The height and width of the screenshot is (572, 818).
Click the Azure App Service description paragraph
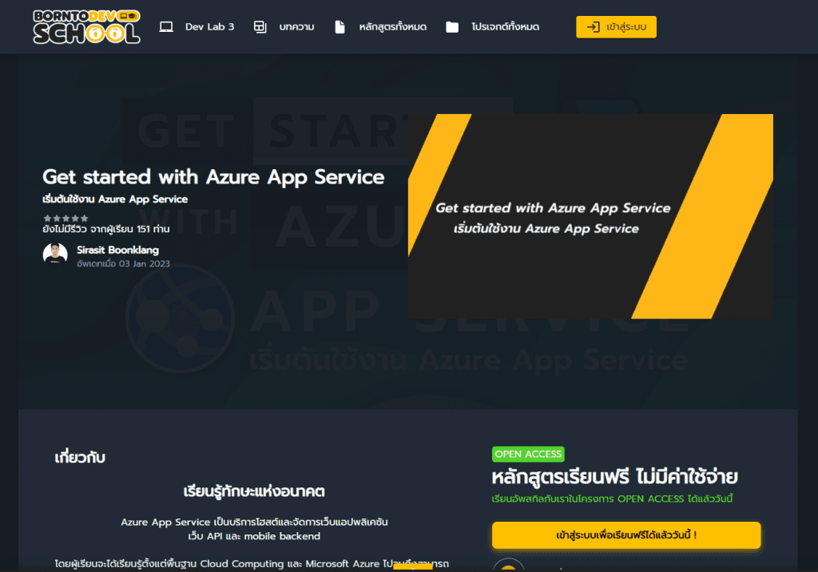pyautogui.click(x=254, y=529)
